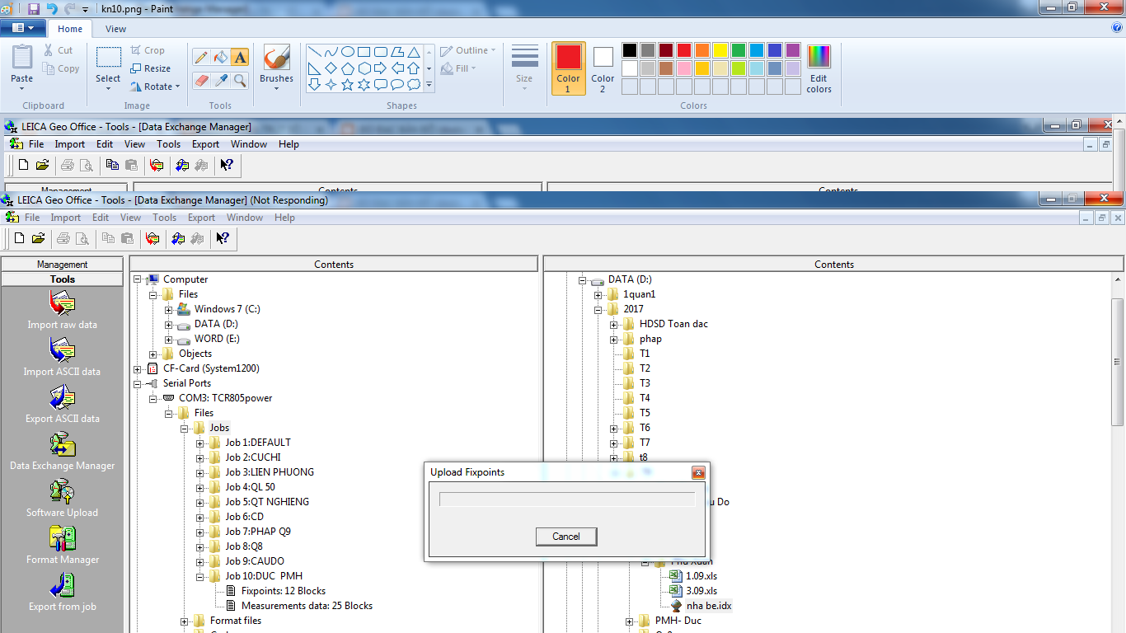
Task: Open Edit colors in Paint
Action: [x=819, y=69]
